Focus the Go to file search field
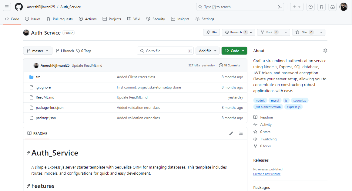 tap(165, 51)
